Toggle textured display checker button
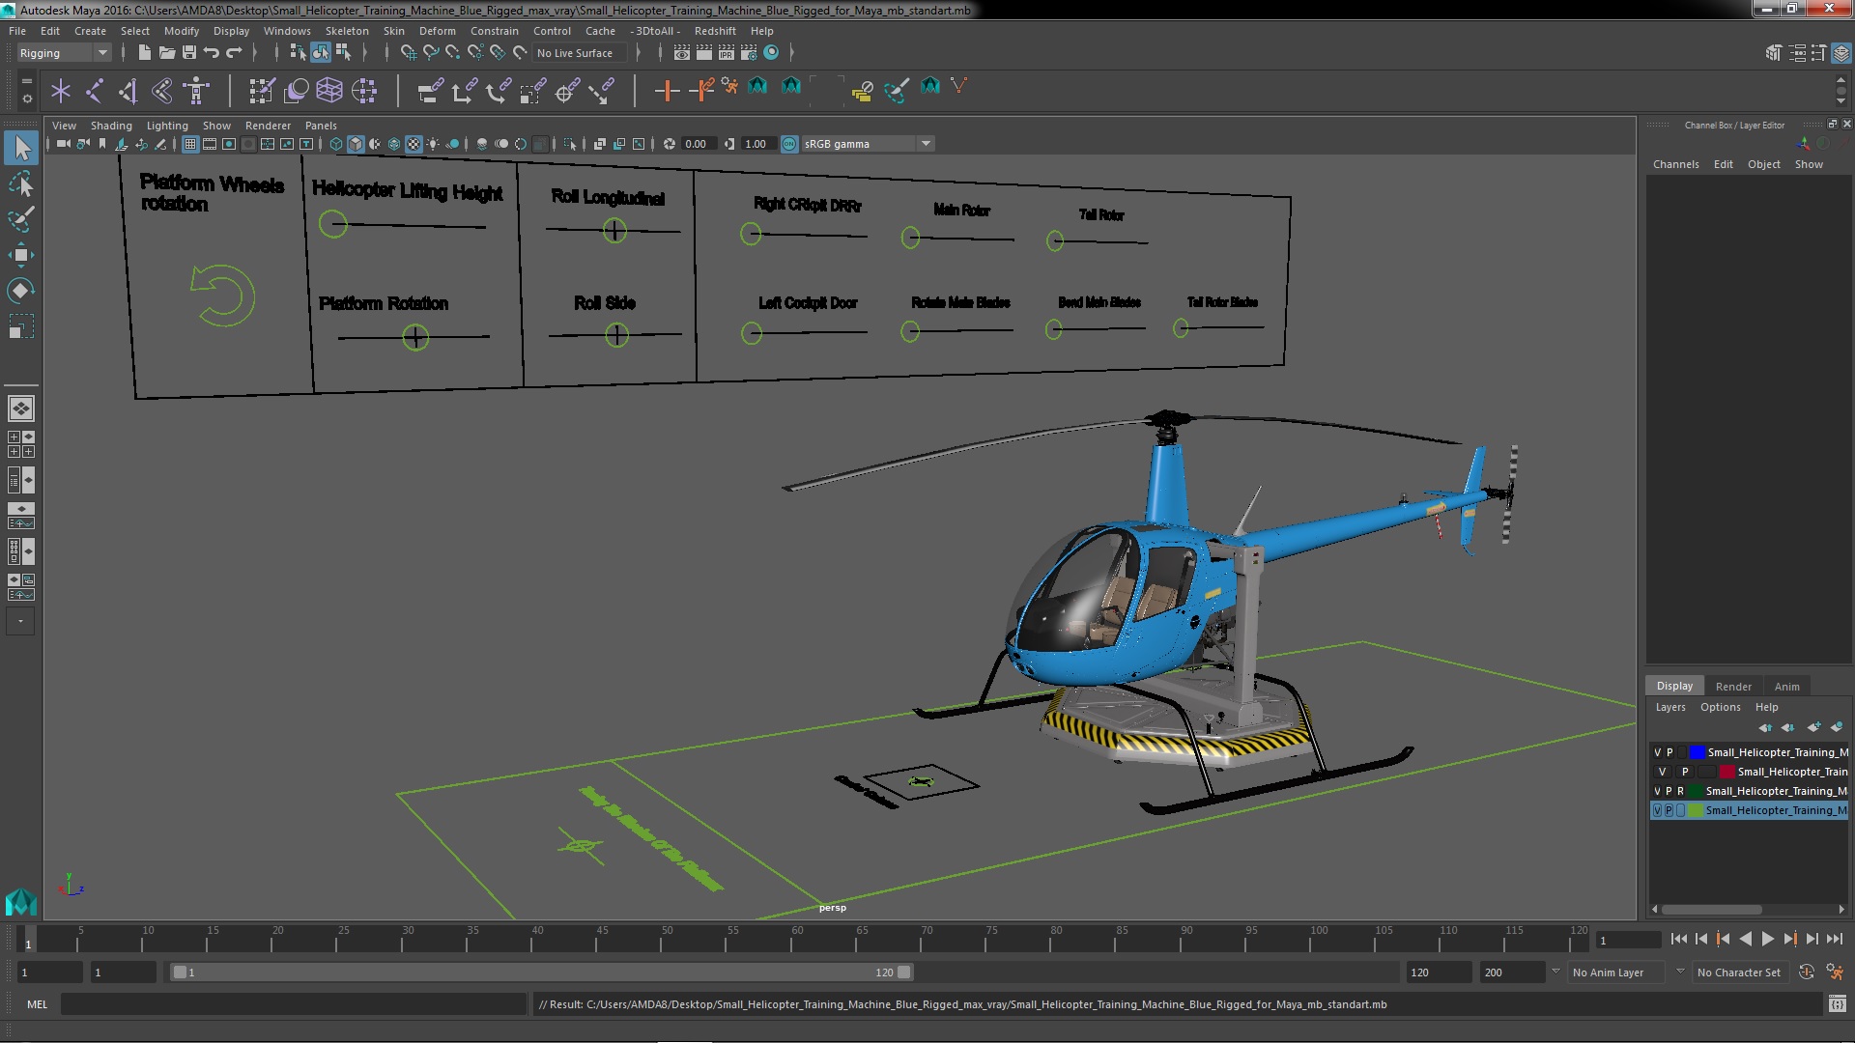 pyautogui.click(x=414, y=144)
